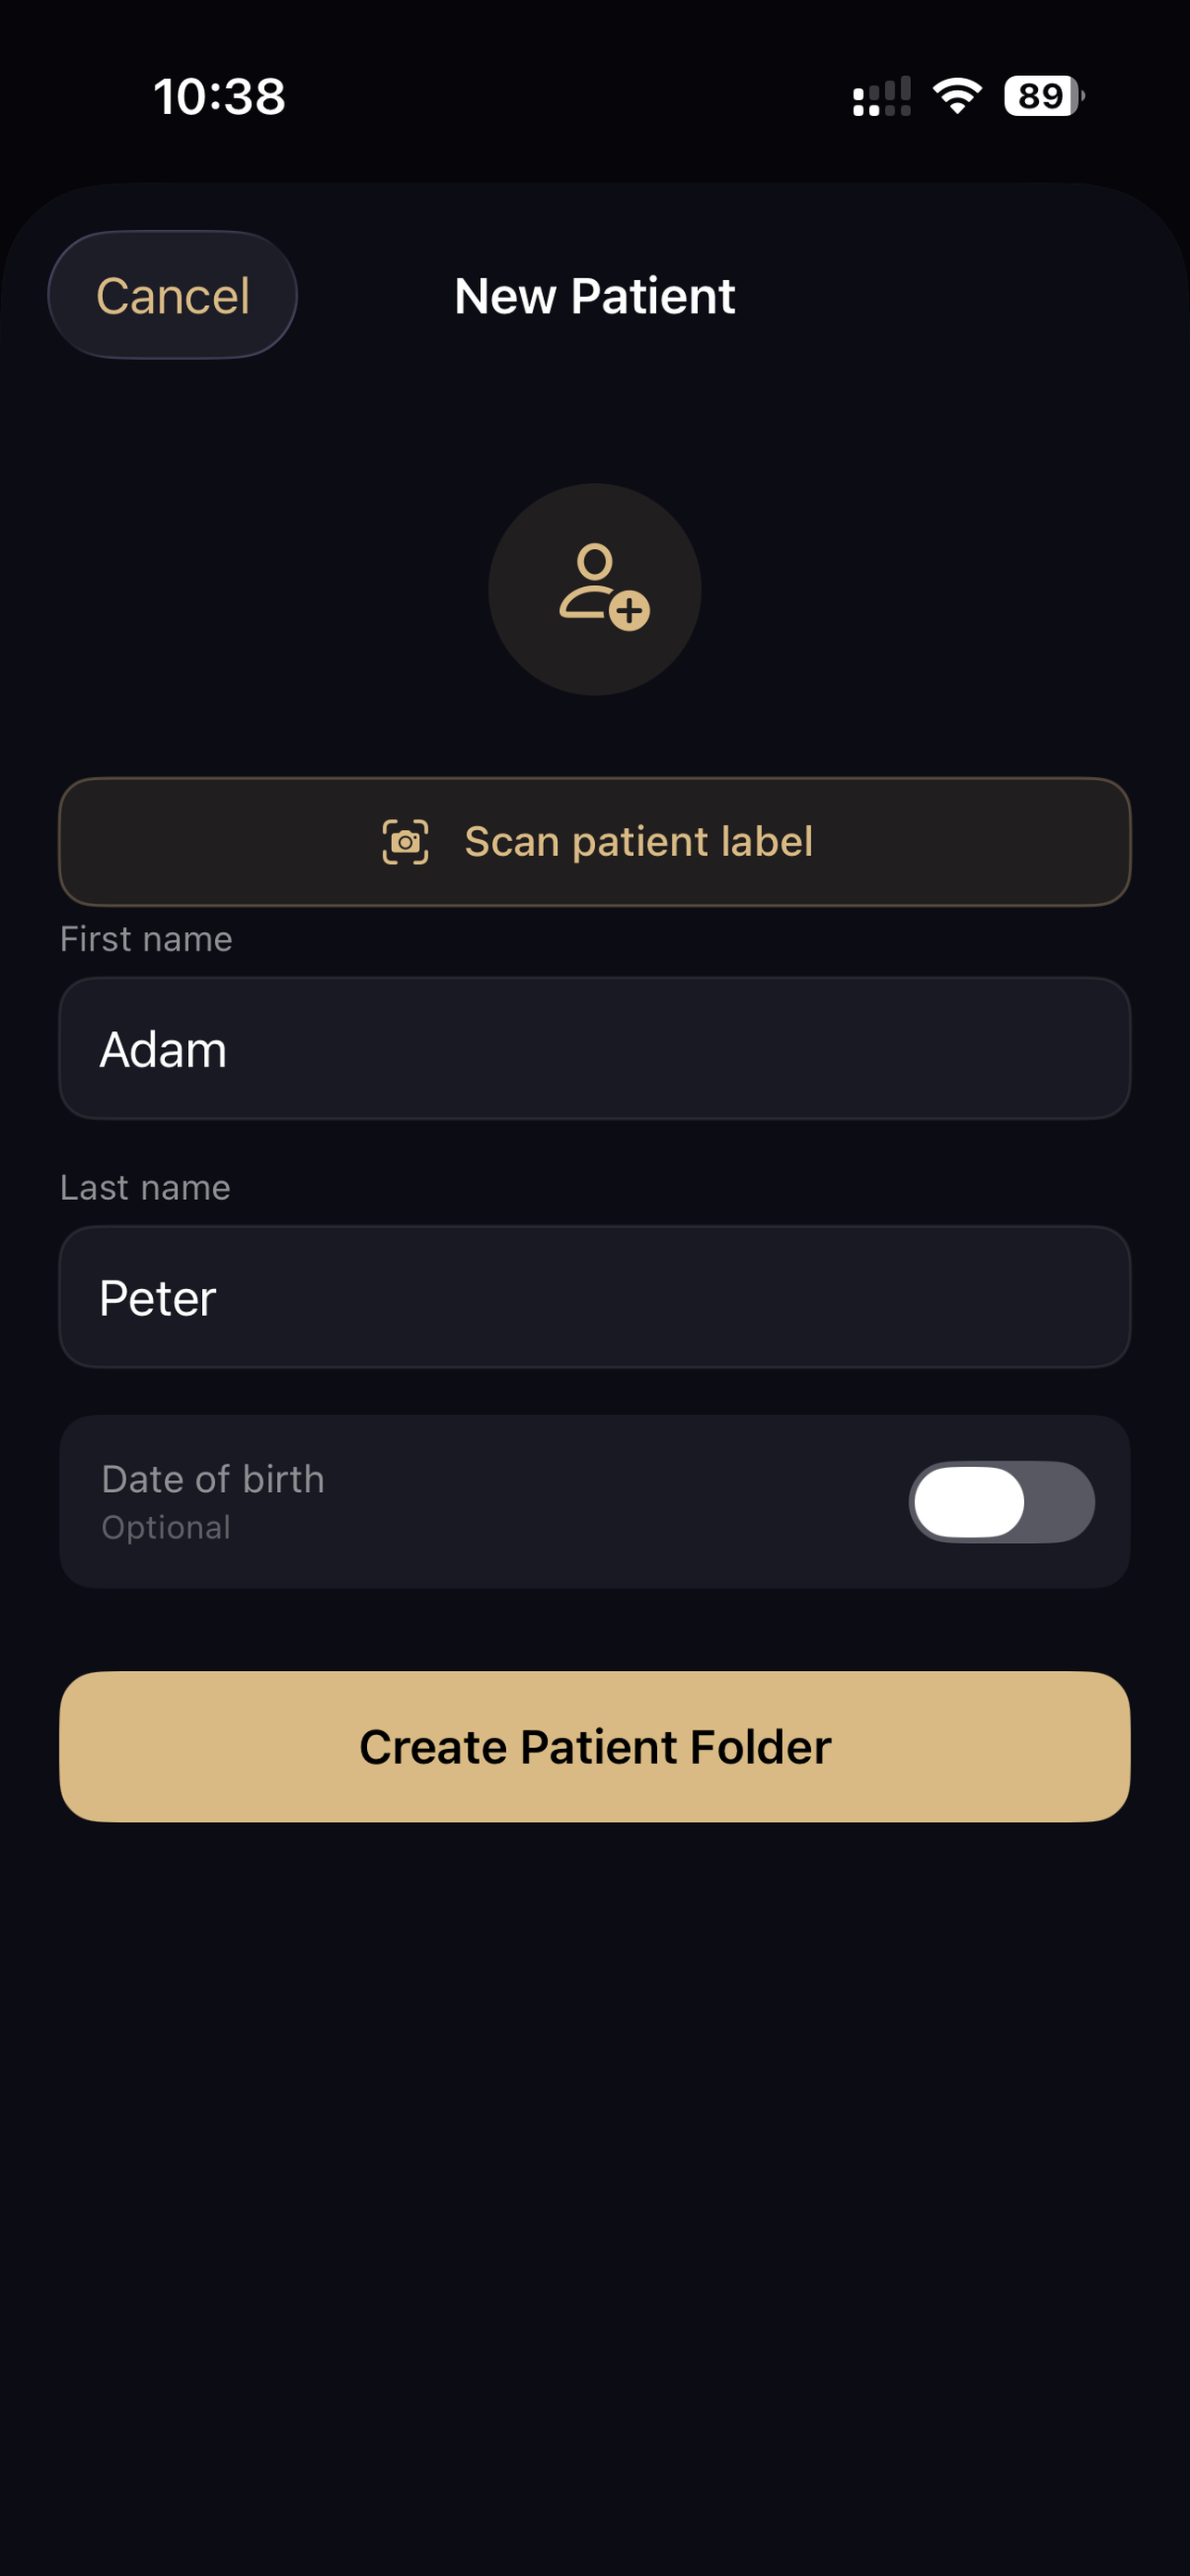Tap the battery indicator showing 89
1190x2576 pixels.
coord(1044,96)
